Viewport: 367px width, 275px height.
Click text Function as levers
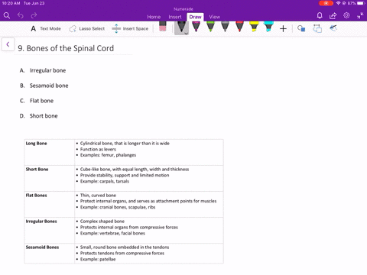[98, 149]
